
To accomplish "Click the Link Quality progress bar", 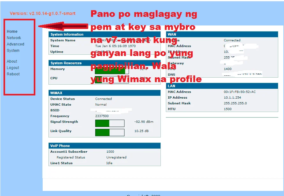I will (110, 132).
